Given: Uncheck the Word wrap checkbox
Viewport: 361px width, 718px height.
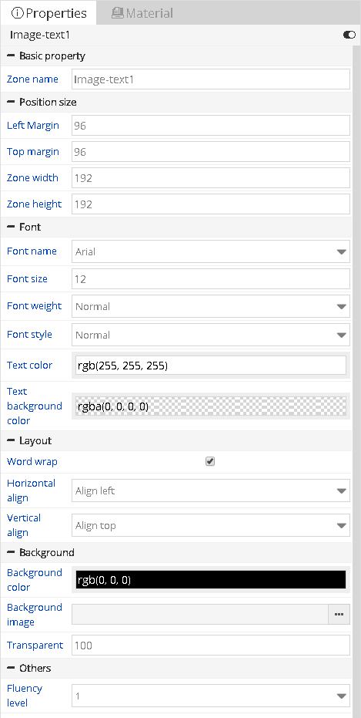Looking at the screenshot, I should coord(210,461).
